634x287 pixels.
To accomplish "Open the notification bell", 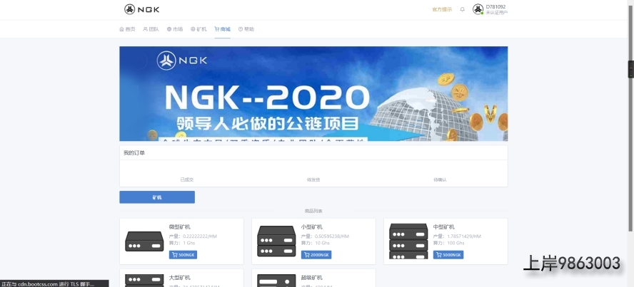I will [462, 9].
